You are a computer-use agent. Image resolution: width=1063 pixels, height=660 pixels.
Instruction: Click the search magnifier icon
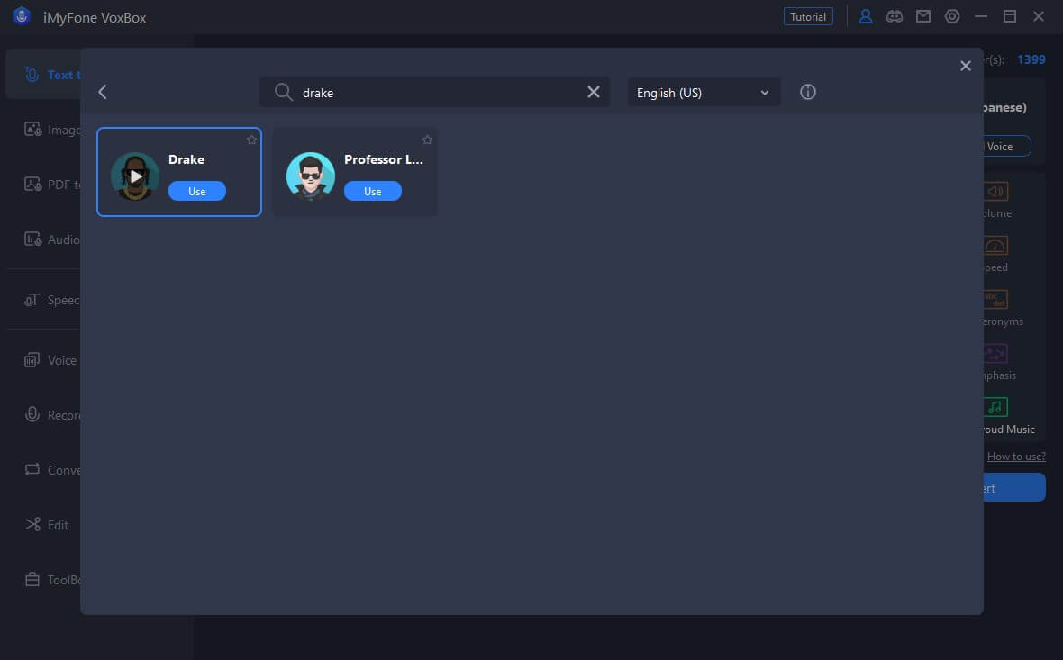pos(284,92)
